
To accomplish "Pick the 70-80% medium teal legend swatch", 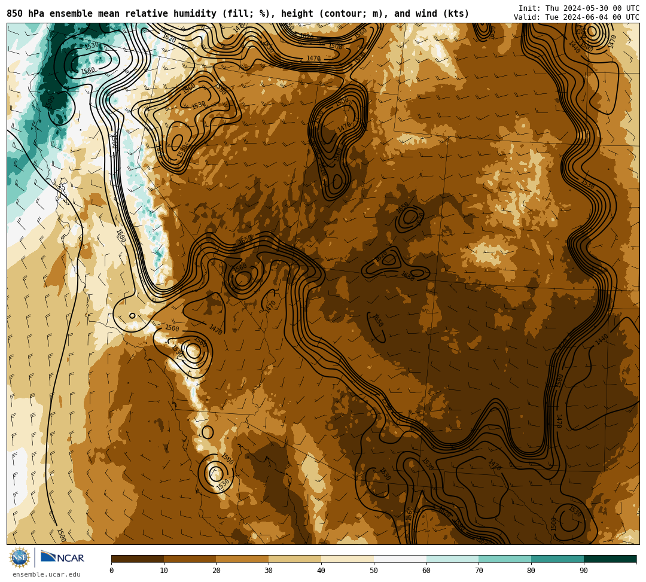I will tap(505, 559).
